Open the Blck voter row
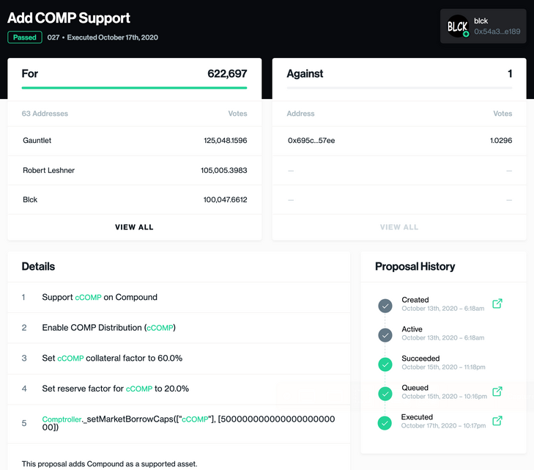534x470 pixels. click(135, 199)
